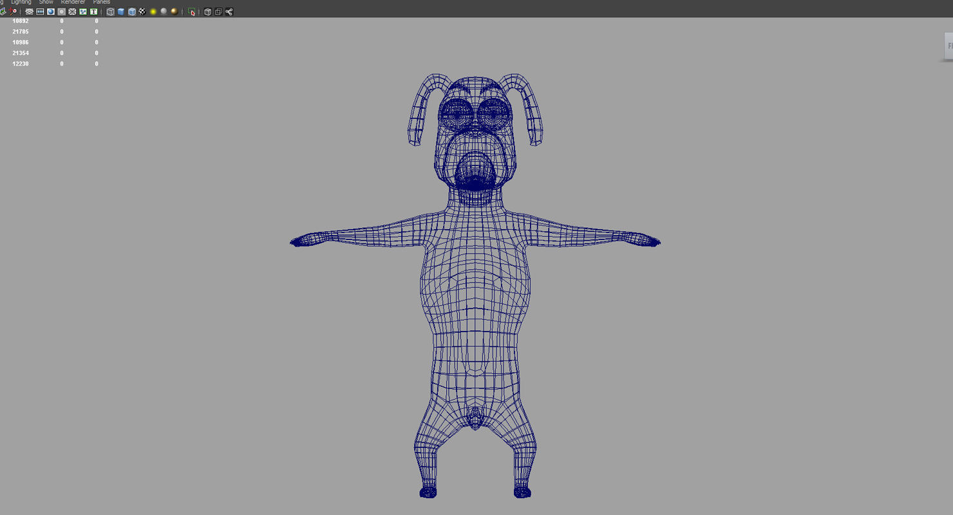Toggle the field chart overlay
Viewport: 953px width, 515px height.
click(x=72, y=12)
